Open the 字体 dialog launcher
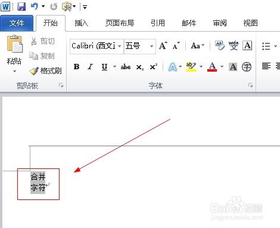The height and width of the screenshot is (228, 280). click(251, 85)
